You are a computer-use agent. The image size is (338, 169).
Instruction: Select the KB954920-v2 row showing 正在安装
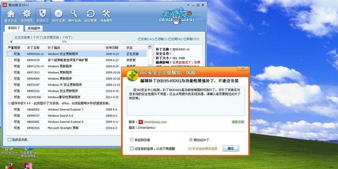tap(77, 54)
